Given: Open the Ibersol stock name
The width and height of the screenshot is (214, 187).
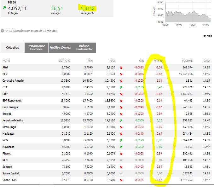Looking at the screenshot, I should [7, 114].
